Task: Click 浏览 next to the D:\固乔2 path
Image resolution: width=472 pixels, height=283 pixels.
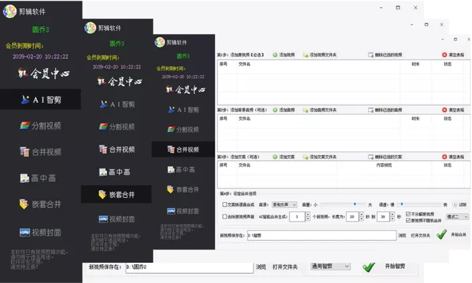Action: pyautogui.click(x=261, y=267)
